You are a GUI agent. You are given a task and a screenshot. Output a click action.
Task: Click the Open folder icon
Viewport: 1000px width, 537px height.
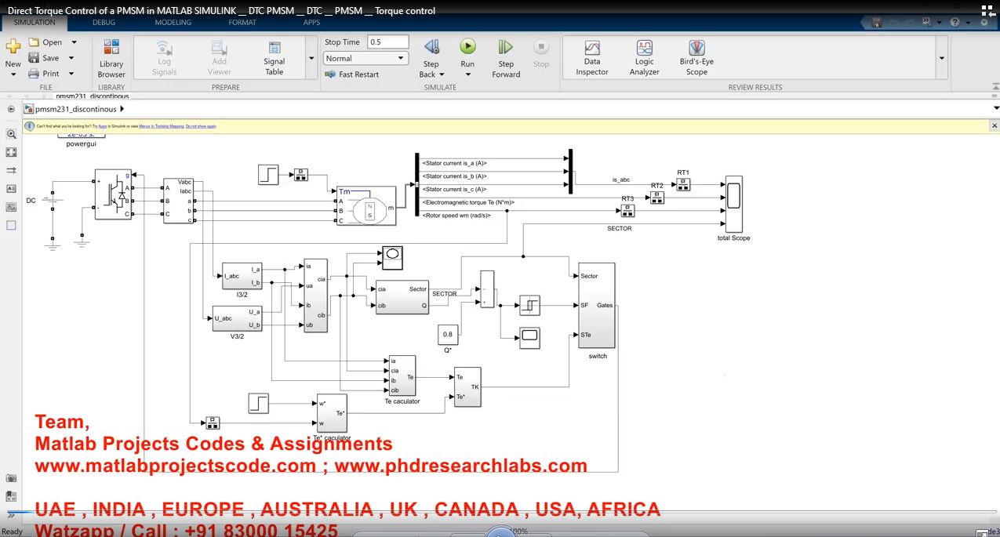click(34, 42)
